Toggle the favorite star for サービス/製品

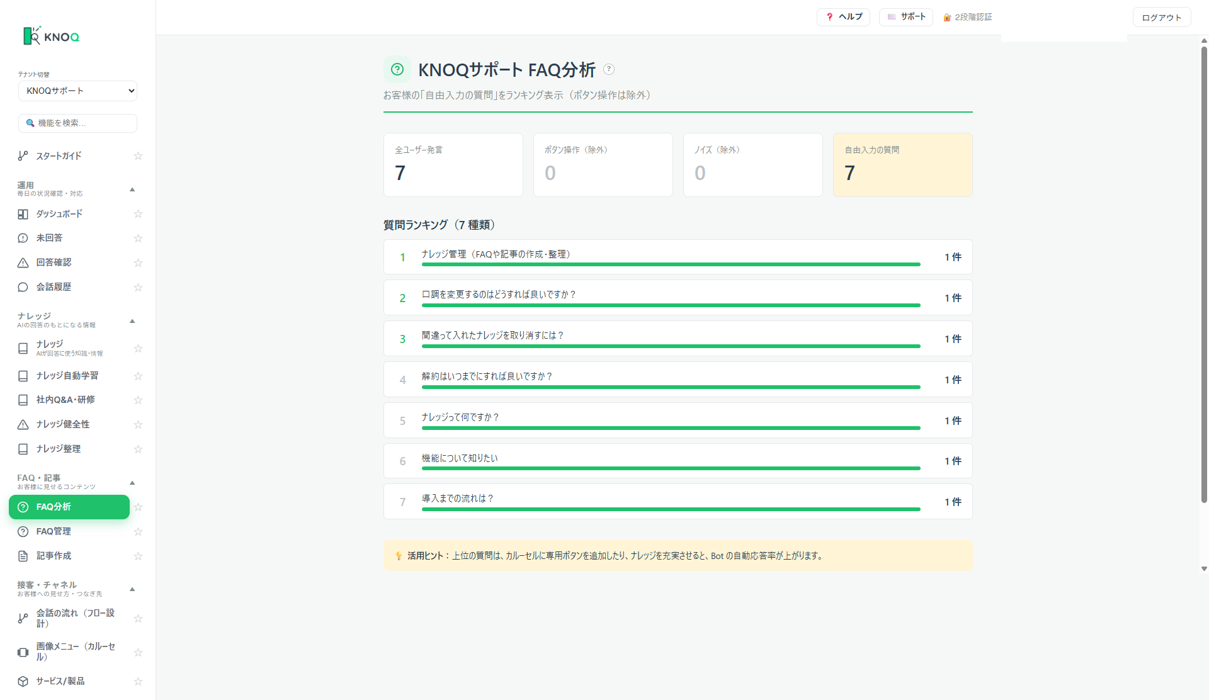[x=138, y=681]
